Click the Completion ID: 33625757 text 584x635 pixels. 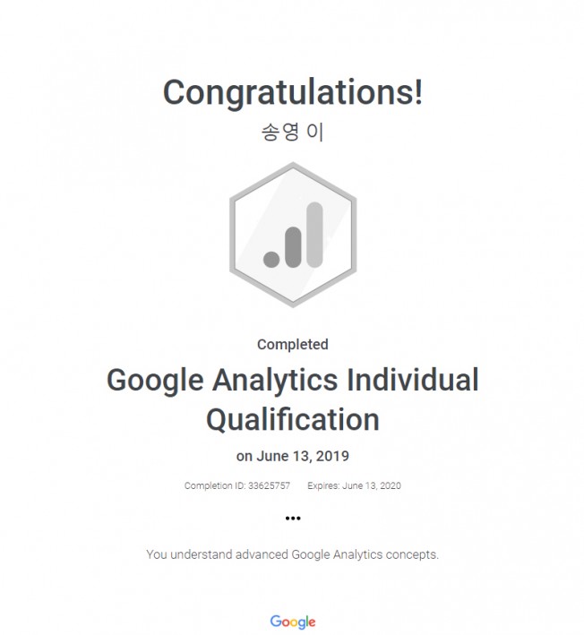(x=237, y=485)
